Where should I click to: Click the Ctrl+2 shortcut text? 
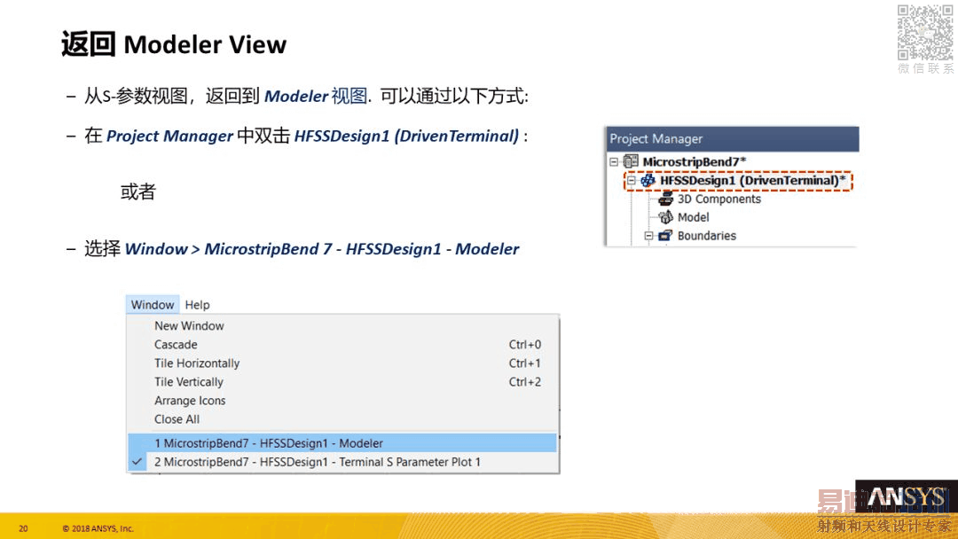[x=525, y=382]
